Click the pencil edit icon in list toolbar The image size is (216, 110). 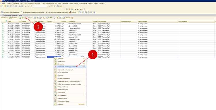click(23, 18)
